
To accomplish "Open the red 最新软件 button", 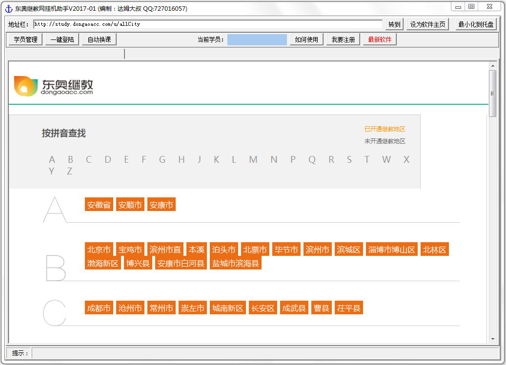I will (380, 39).
